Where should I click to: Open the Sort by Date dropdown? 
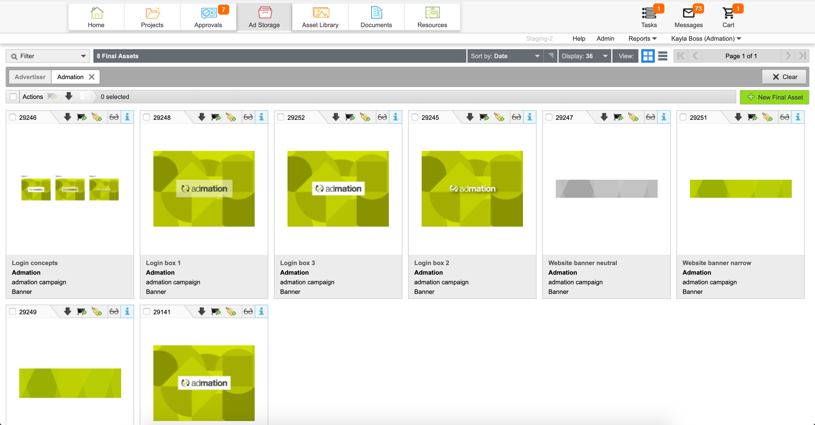click(505, 56)
